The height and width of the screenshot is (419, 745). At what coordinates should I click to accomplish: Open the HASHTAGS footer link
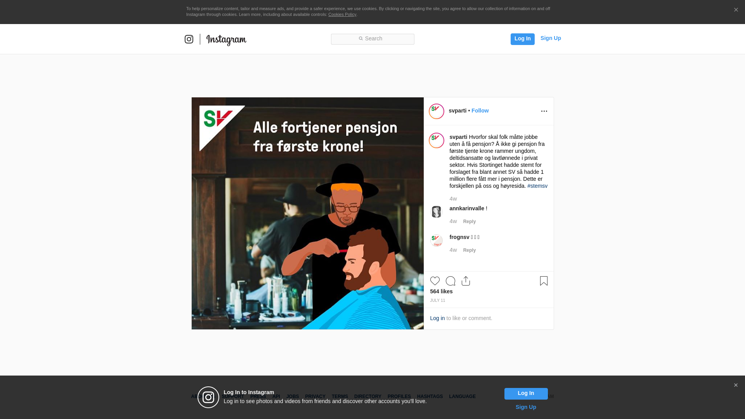pyautogui.click(x=430, y=396)
